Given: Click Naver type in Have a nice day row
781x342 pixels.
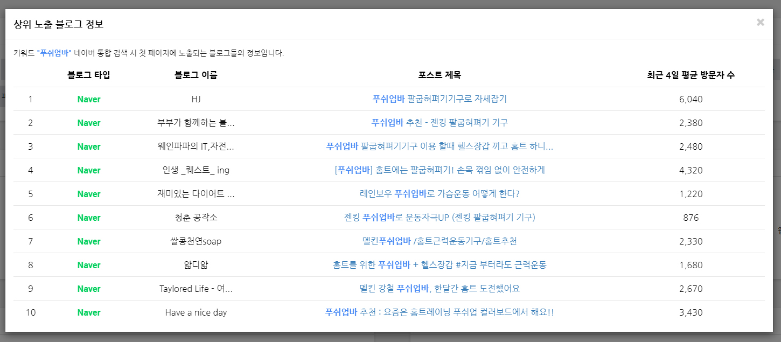Looking at the screenshot, I should coord(89,312).
